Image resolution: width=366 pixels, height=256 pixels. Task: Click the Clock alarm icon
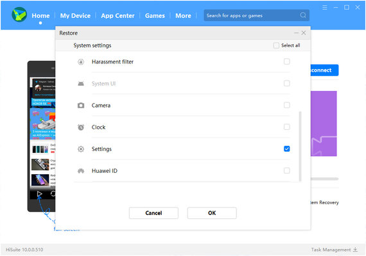pos(81,127)
